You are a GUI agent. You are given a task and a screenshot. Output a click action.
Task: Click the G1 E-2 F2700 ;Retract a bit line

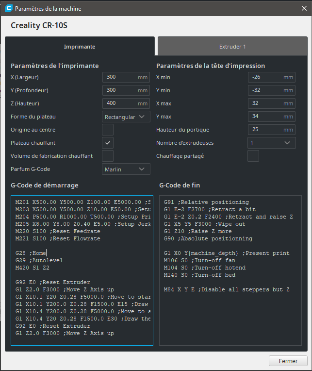210,210
